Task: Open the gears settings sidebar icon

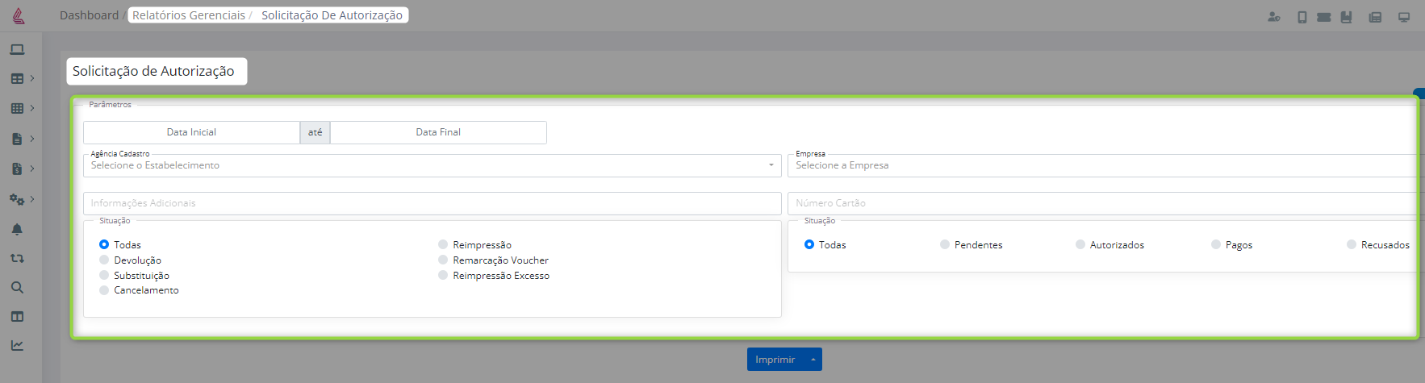Action: (17, 199)
